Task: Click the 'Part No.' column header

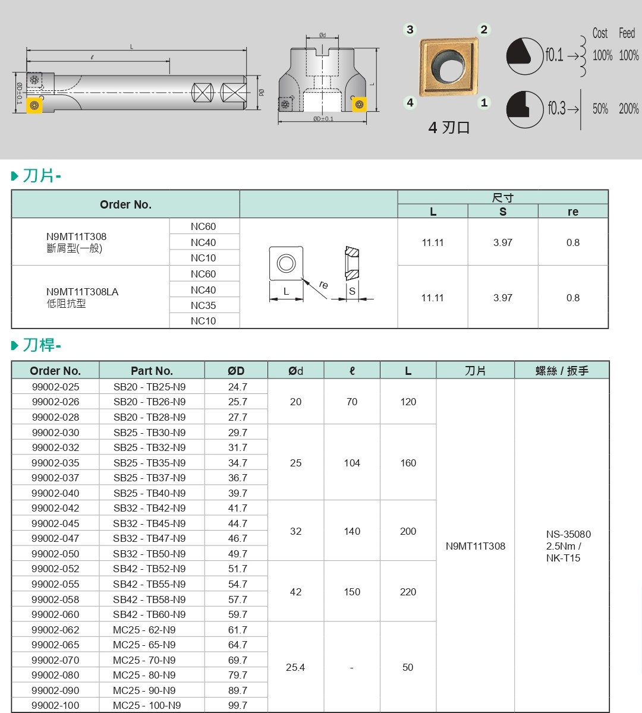Action: (152, 371)
